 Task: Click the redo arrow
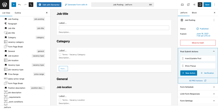(x=25, y=5)
